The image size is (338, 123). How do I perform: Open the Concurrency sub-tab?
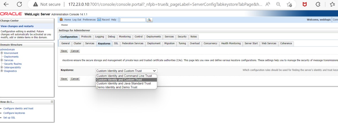coord(210,43)
